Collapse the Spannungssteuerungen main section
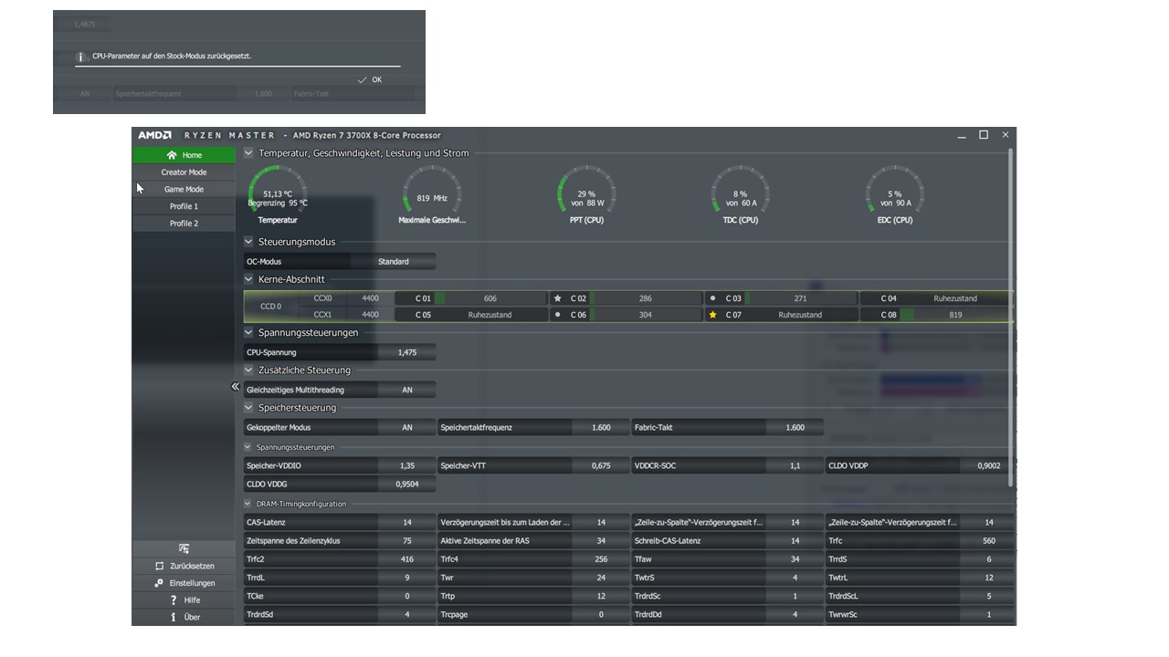 (x=248, y=333)
